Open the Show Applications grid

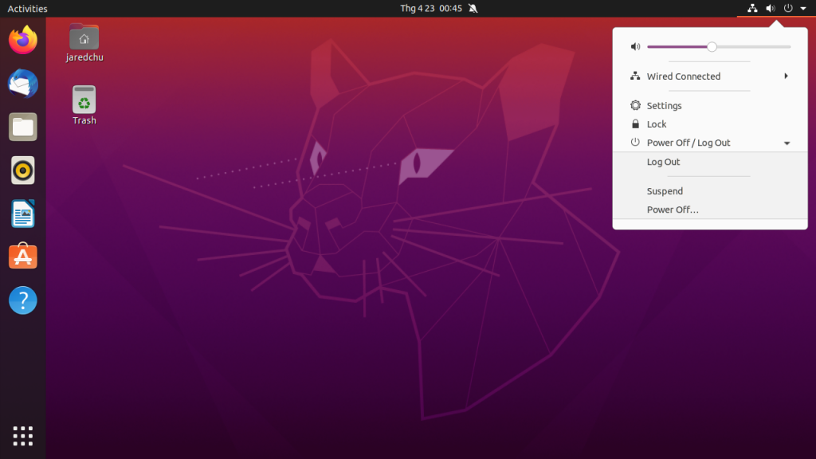click(x=22, y=436)
